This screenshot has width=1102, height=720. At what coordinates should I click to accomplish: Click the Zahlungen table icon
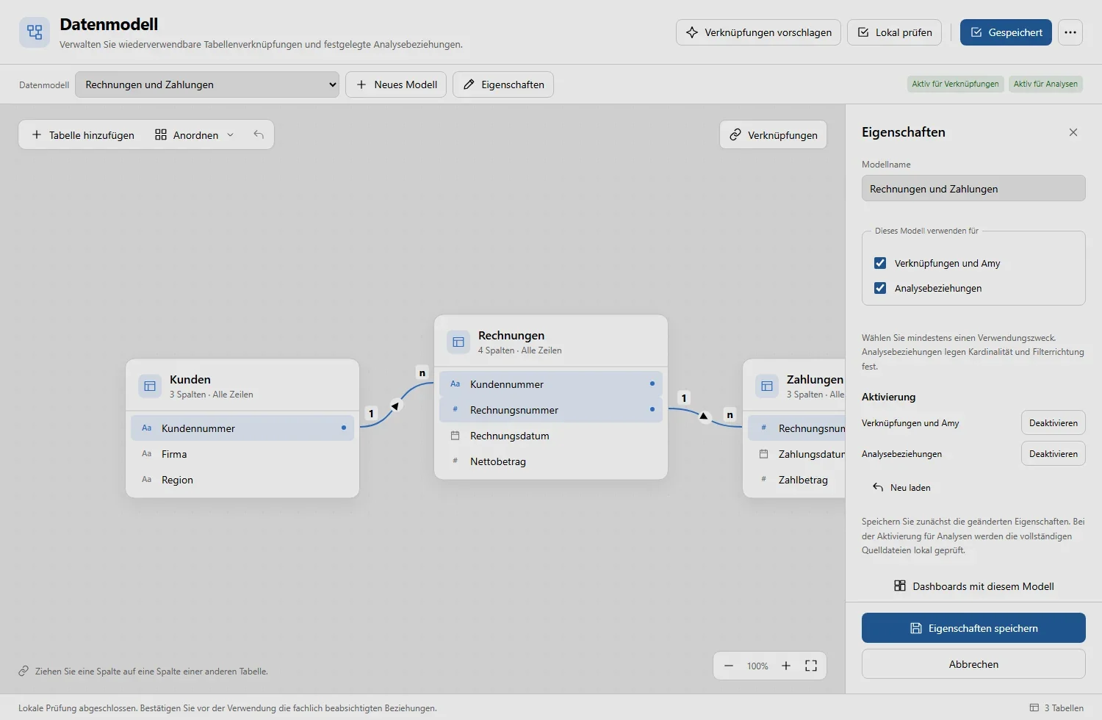pyautogui.click(x=767, y=386)
